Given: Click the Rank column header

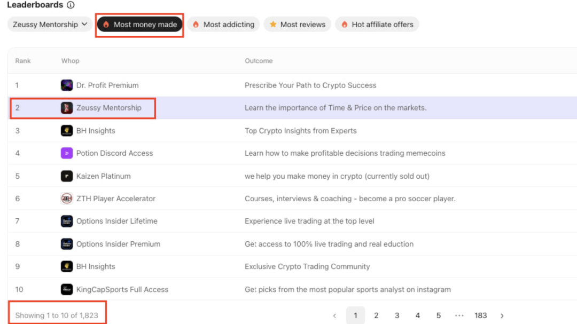Looking at the screenshot, I should pos(23,61).
